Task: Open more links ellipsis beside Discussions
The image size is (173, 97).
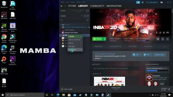Action: click(x=165, y=47)
